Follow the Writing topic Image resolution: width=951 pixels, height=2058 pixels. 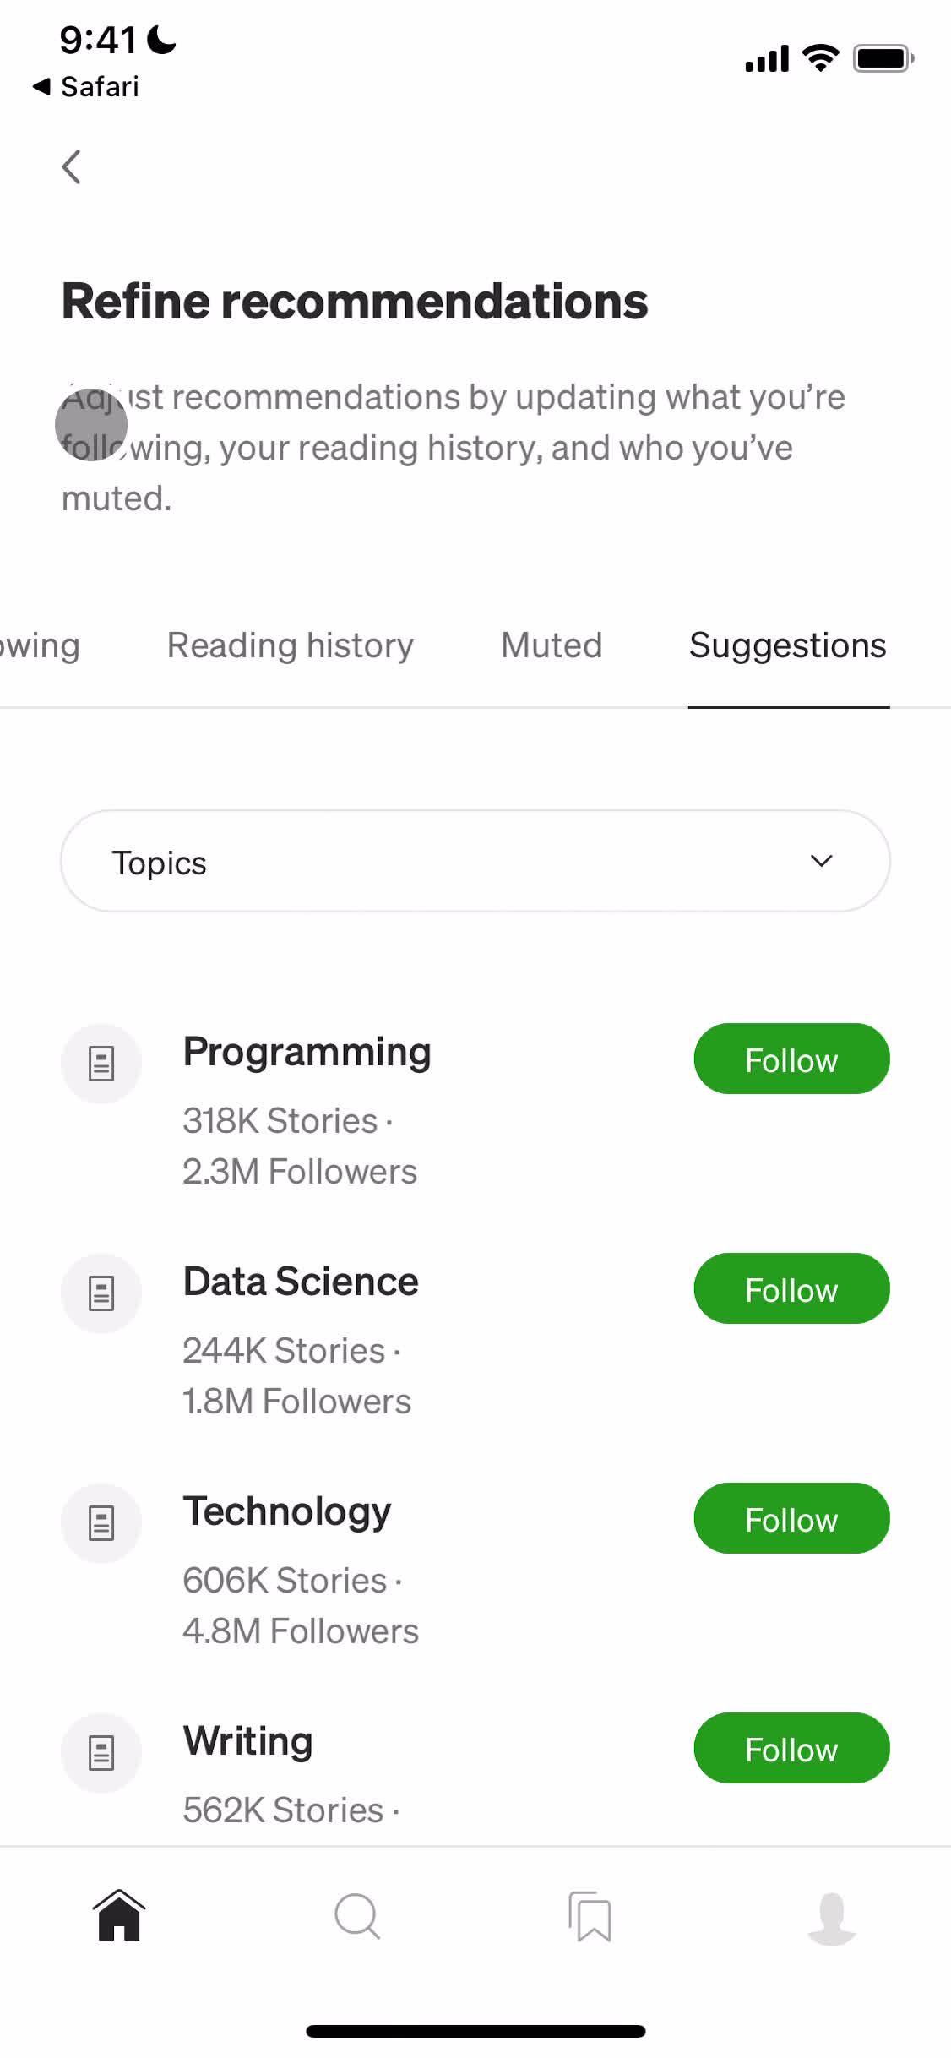pyautogui.click(x=791, y=1749)
